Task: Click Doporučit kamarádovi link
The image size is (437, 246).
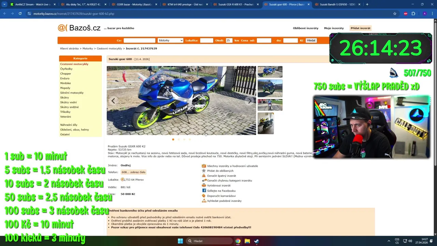Action: [221, 196]
